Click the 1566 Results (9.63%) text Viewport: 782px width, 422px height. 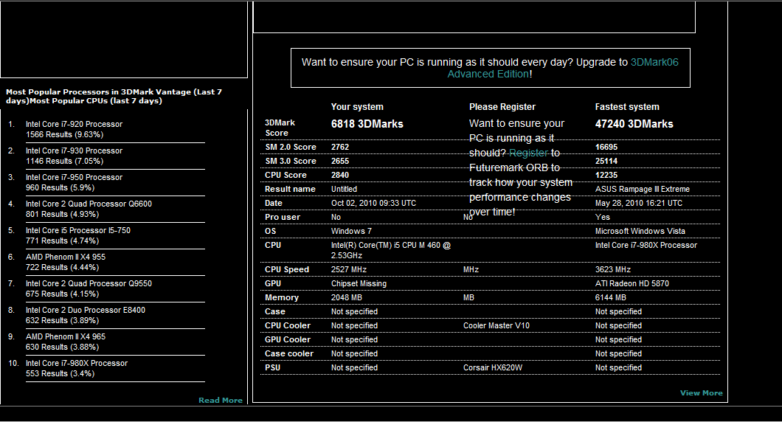point(64,135)
